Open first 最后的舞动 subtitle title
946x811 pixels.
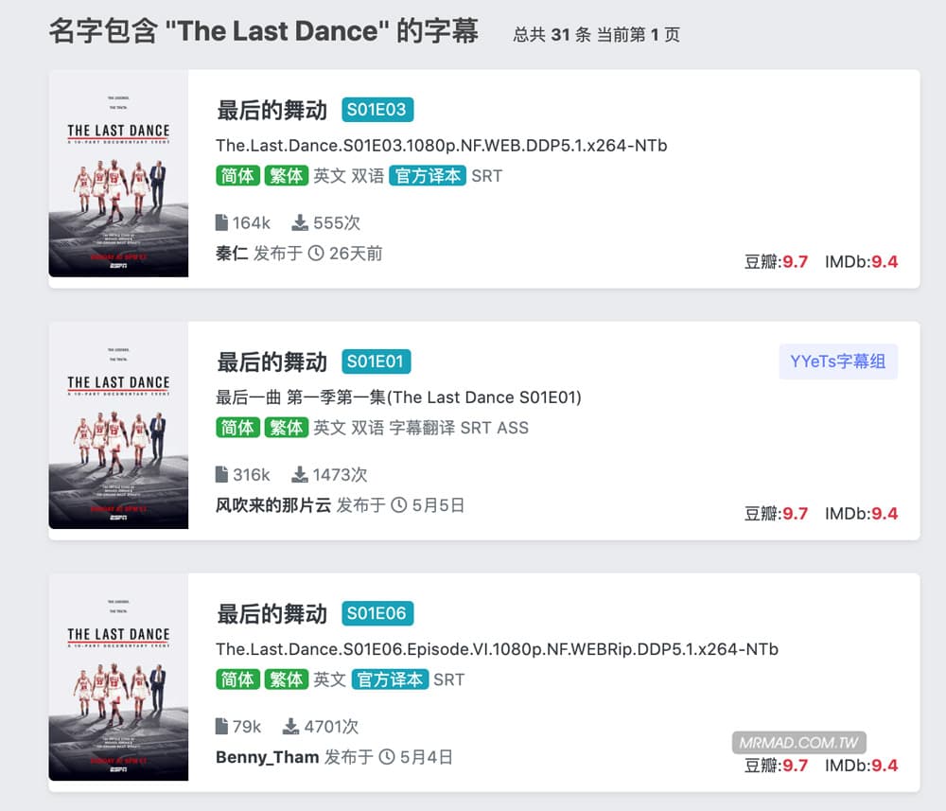[272, 111]
